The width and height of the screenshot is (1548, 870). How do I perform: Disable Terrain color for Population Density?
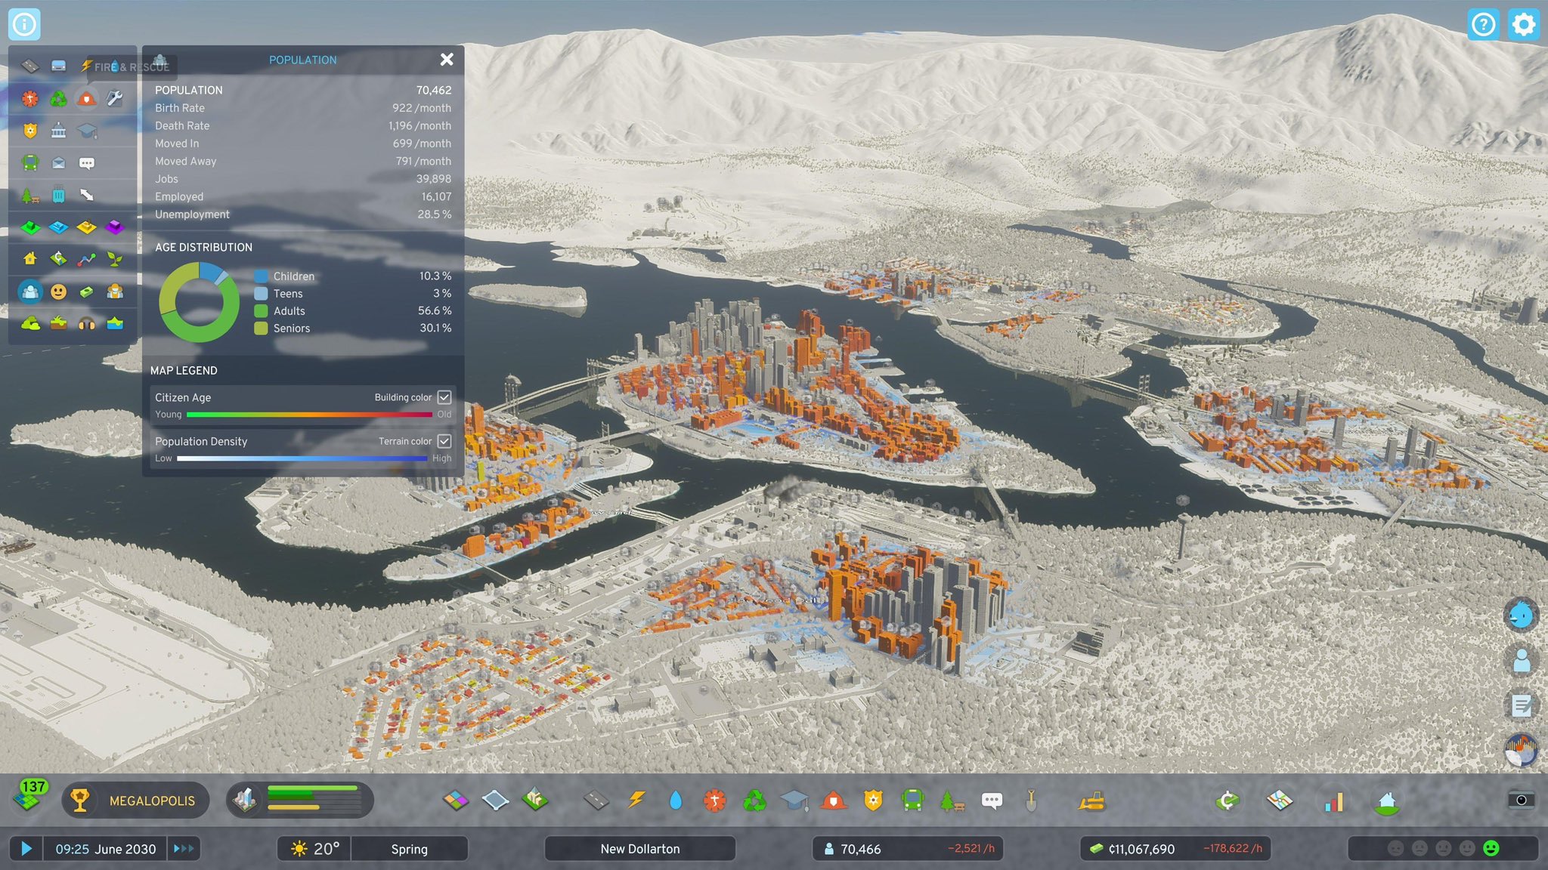point(444,442)
